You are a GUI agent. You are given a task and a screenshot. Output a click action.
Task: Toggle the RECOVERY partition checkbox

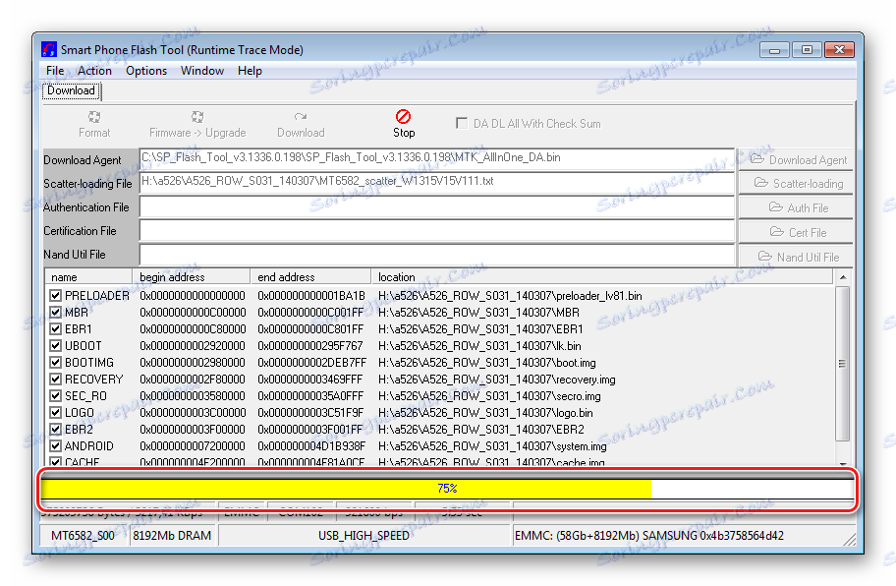pos(55,380)
